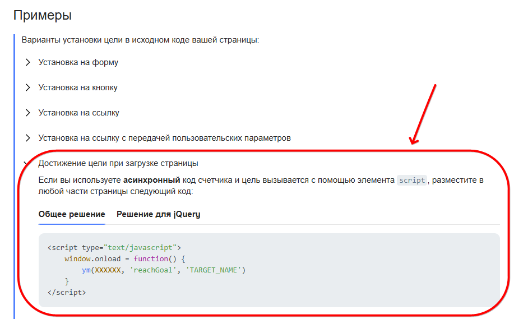514x319 pixels.
Task: Open the "Установка на кнопку" section label
Action: [78, 87]
